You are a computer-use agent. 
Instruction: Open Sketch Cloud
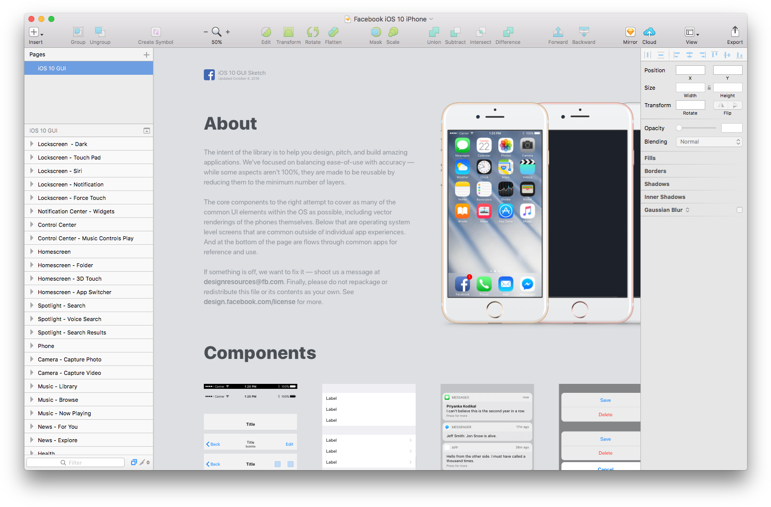649,32
